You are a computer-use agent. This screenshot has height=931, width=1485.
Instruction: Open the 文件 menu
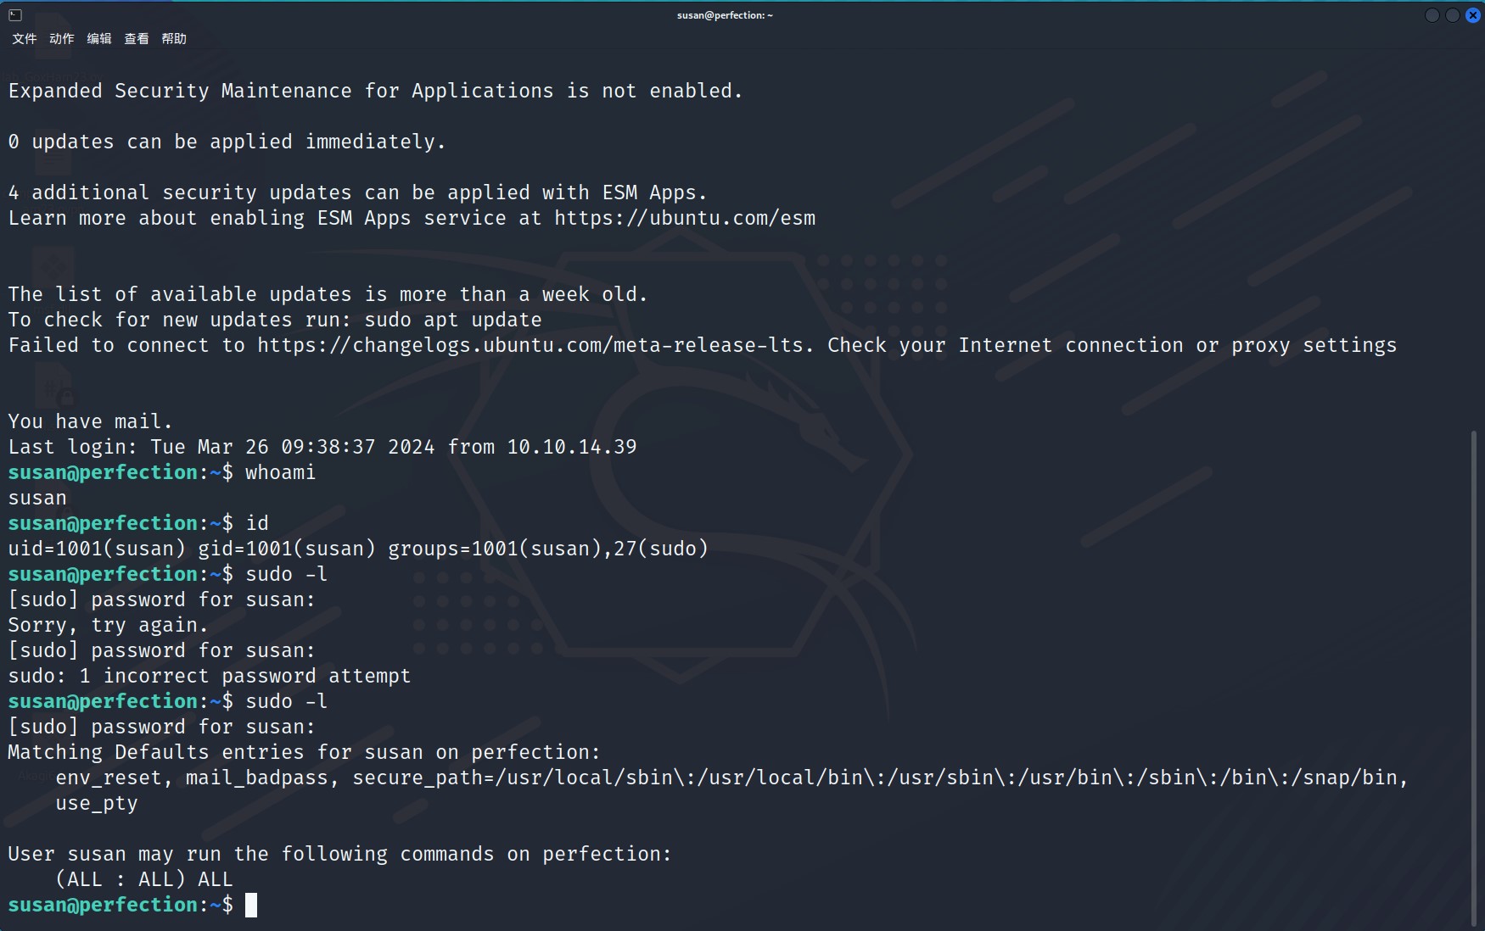coord(25,39)
